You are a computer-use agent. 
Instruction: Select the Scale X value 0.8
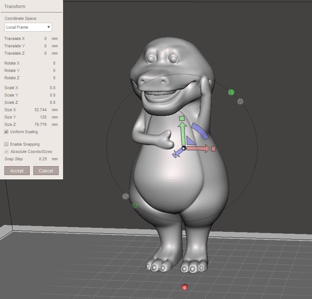[x=52, y=88]
